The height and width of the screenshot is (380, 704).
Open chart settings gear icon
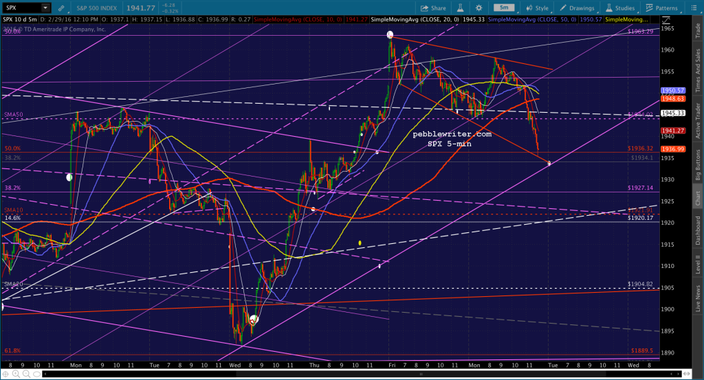(479, 8)
